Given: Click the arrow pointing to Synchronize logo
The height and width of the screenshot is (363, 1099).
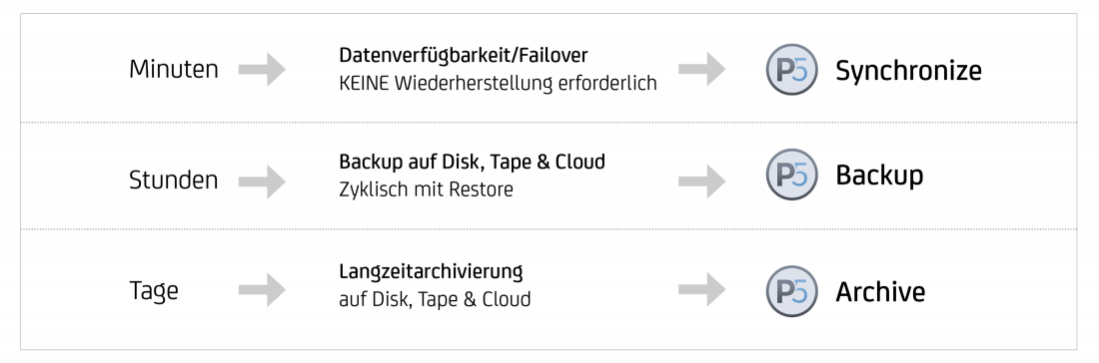Looking at the screenshot, I should tap(701, 69).
